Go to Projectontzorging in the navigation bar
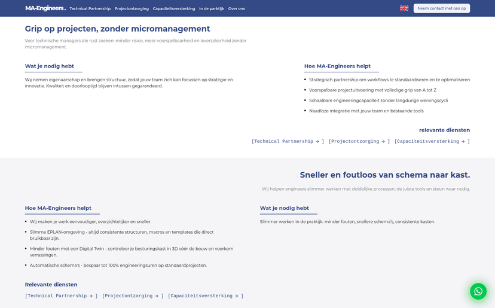This screenshot has height=308, width=495. coord(132,8)
